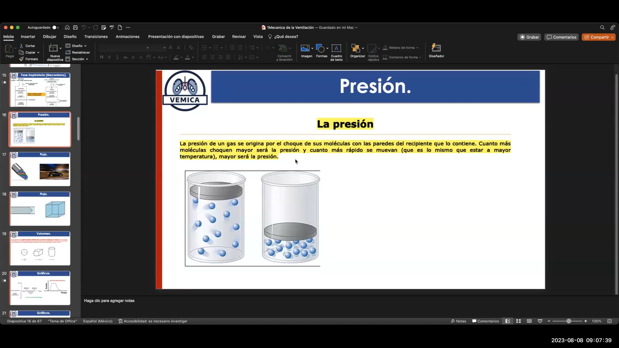Screen dimensions: 619x348
Task: Toggle underline S formatting
Action: tap(117, 57)
